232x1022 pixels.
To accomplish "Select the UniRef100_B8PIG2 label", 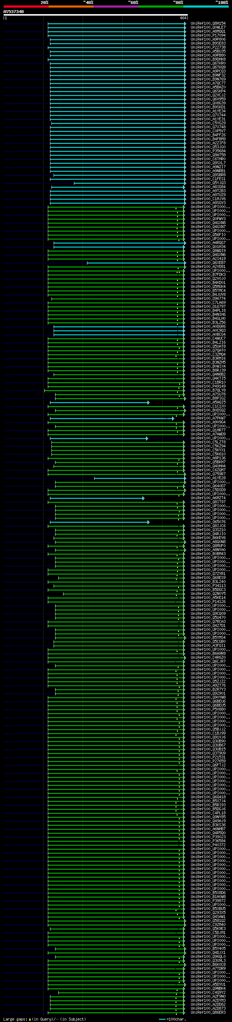I will pos(208,398).
